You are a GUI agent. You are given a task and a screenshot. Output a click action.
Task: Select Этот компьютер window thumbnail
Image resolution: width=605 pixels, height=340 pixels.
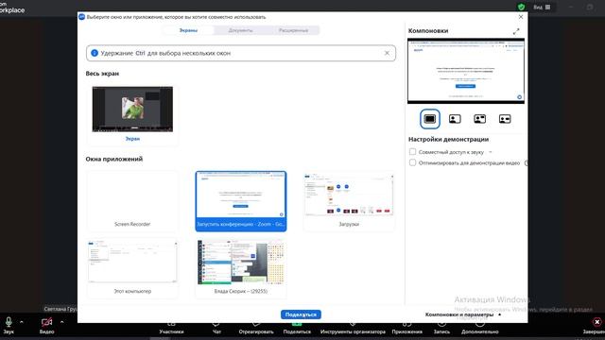click(x=132, y=268)
